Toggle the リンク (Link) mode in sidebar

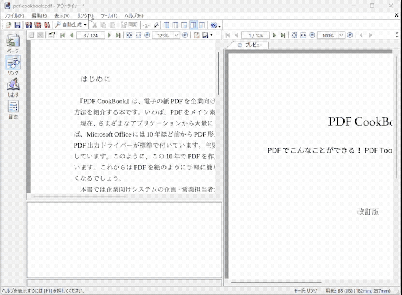pyautogui.click(x=13, y=66)
